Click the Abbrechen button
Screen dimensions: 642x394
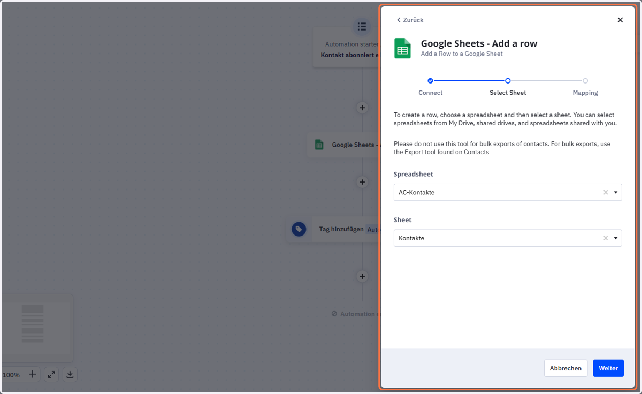[565, 368]
